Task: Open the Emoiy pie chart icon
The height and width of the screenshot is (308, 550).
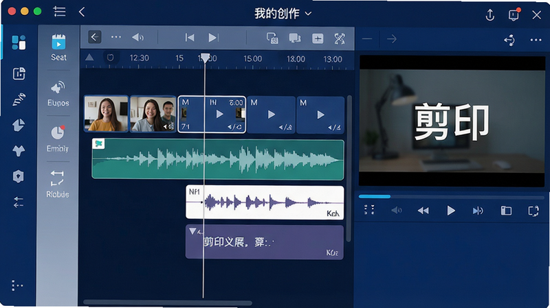Action: [58, 132]
